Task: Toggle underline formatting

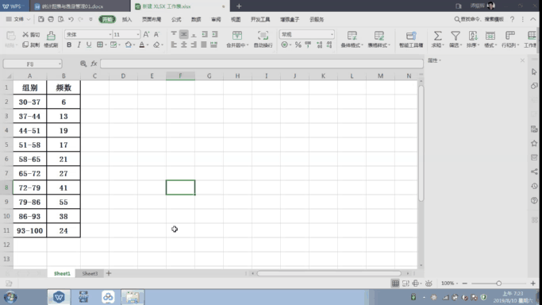Action: 89,45
